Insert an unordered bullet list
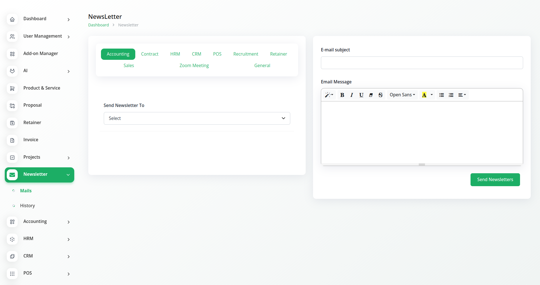Image resolution: width=540 pixels, height=285 pixels. click(442, 95)
